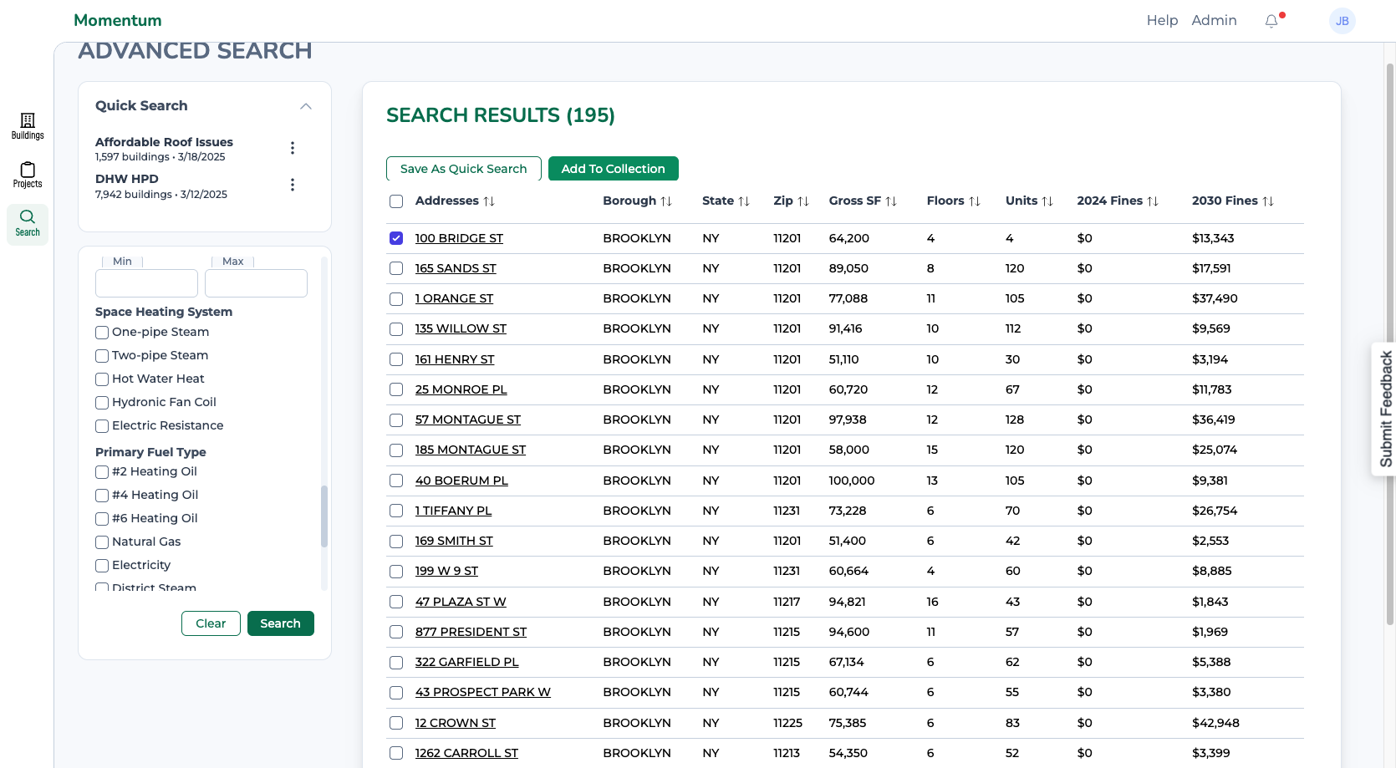This screenshot has height=768, width=1396.
Task: Open the 199 W 9 ST building link
Action: (446, 571)
